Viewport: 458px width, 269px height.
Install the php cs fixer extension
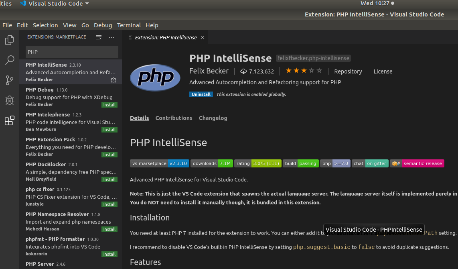coord(109,204)
